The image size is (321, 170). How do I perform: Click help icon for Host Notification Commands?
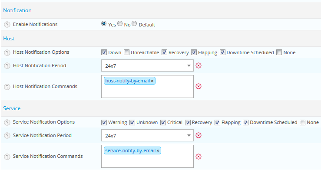(7, 87)
